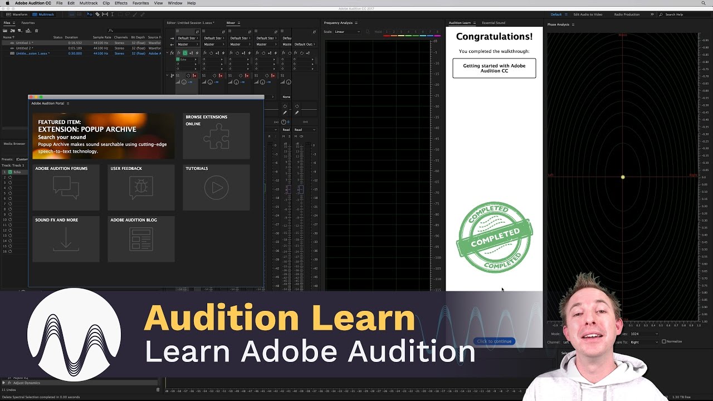Open the Default Output dropdown on master channel
The height and width of the screenshot is (401, 713).
pos(304,45)
